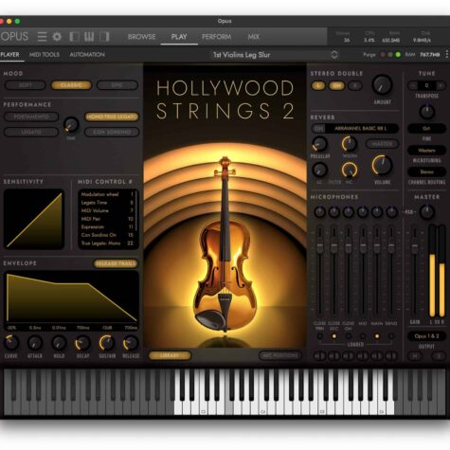Viewport: 450px width, 450px height.
Task: Toggle Release Trails in Envelope
Action: [x=116, y=263]
